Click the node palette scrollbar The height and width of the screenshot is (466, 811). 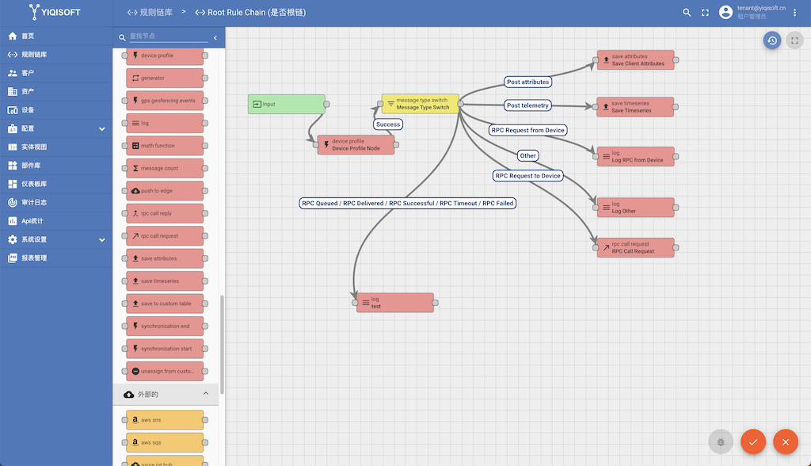(222, 344)
